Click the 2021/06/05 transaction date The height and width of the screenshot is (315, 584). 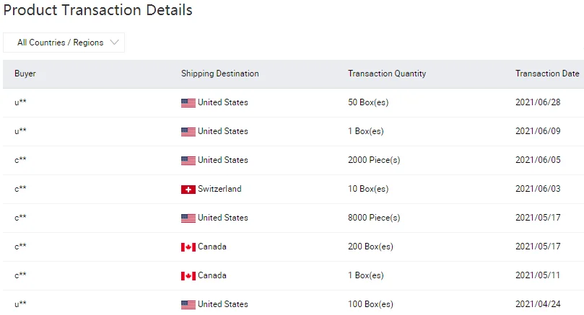[538, 160]
